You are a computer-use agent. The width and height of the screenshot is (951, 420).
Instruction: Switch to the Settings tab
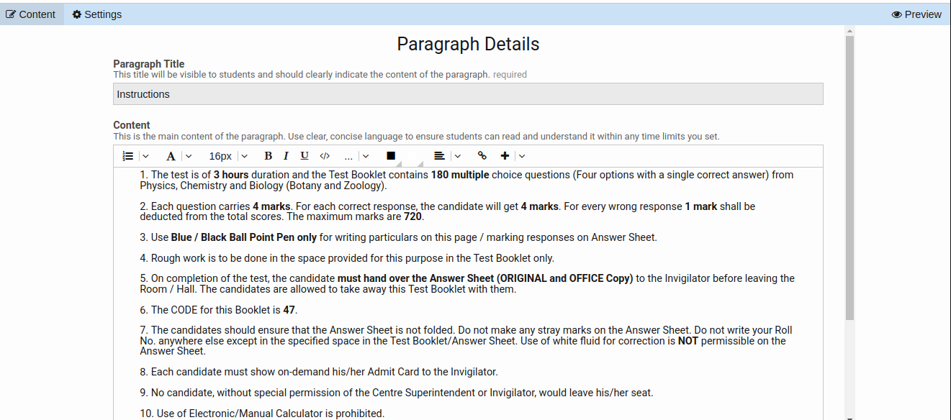96,14
